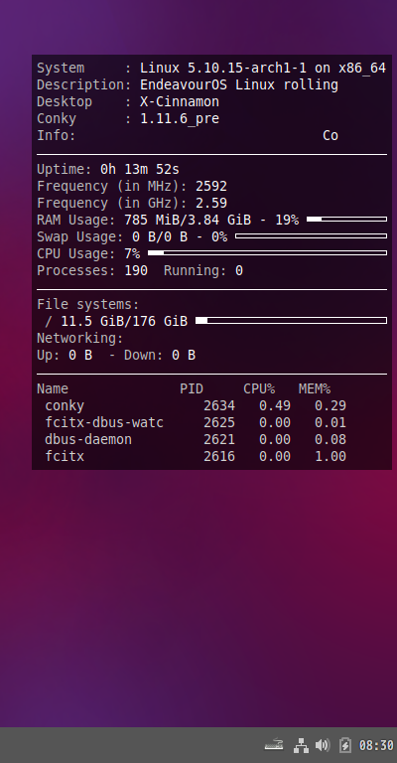Image resolution: width=397 pixels, height=763 pixels.
Task: Click the root filesystem usage bar
Action: pyautogui.click(x=291, y=320)
